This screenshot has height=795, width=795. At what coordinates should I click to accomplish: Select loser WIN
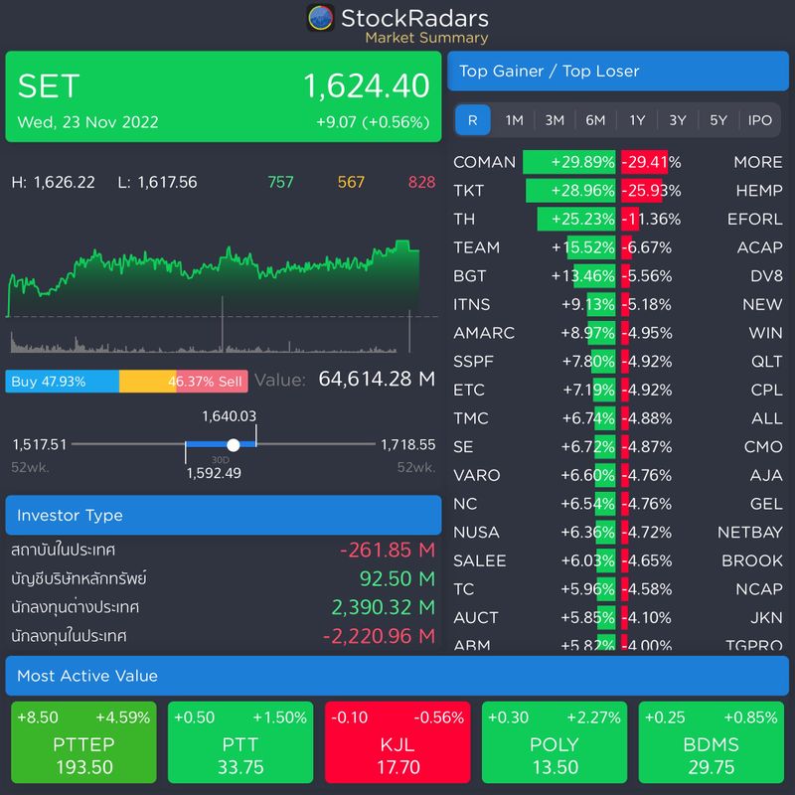(765, 333)
